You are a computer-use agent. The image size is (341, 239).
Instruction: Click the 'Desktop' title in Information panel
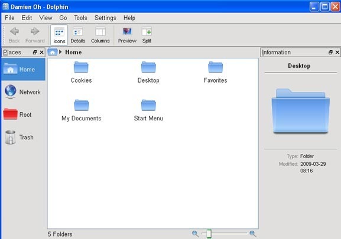pyautogui.click(x=299, y=66)
